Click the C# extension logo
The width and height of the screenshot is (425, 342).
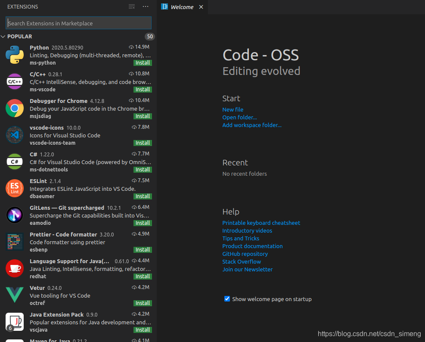click(x=15, y=162)
